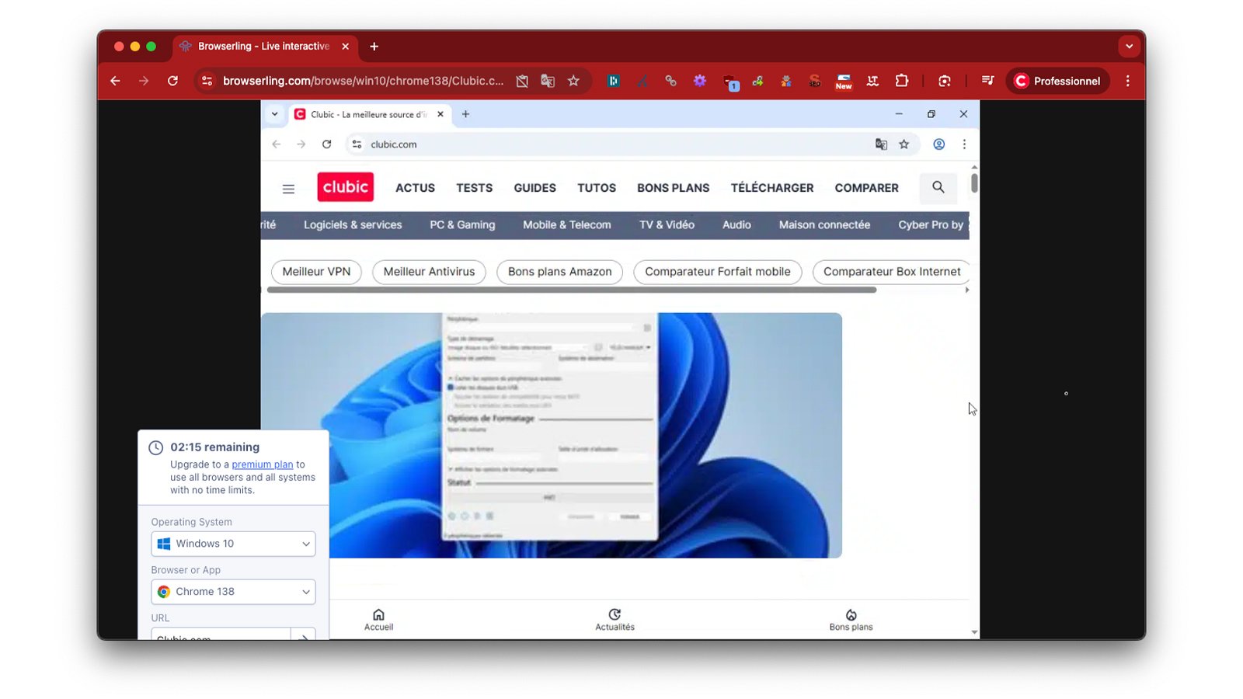Open the Professionnel profile button
This screenshot has height=699, width=1243.
[1058, 81]
